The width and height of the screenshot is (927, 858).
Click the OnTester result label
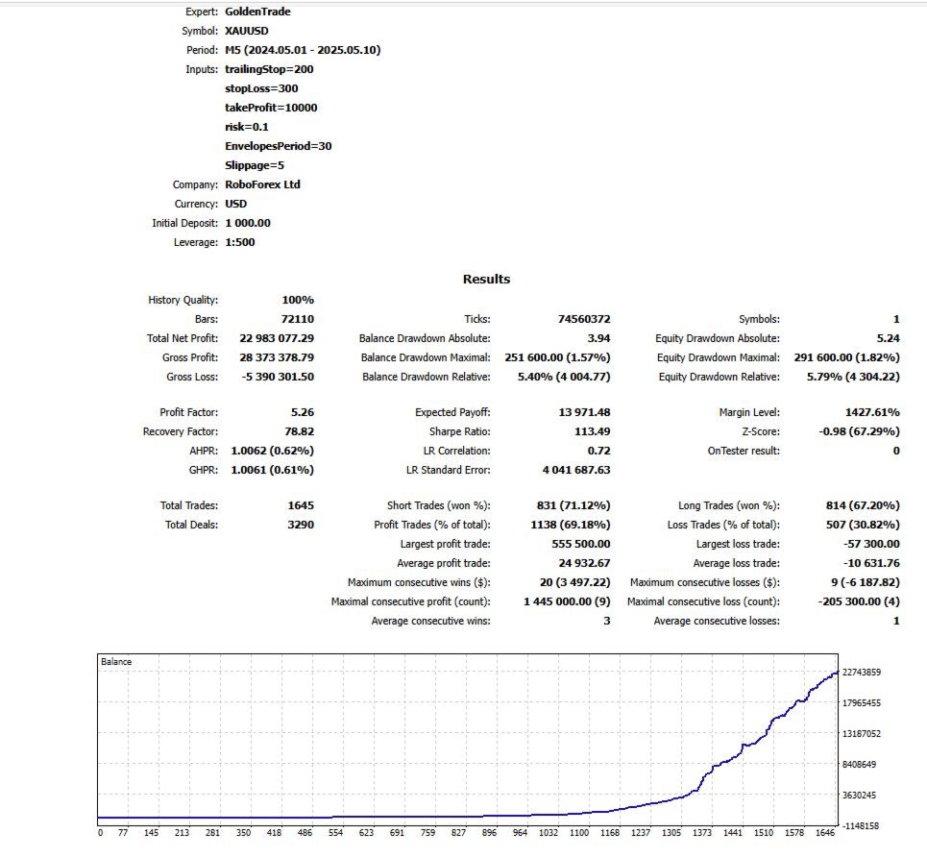(x=744, y=451)
